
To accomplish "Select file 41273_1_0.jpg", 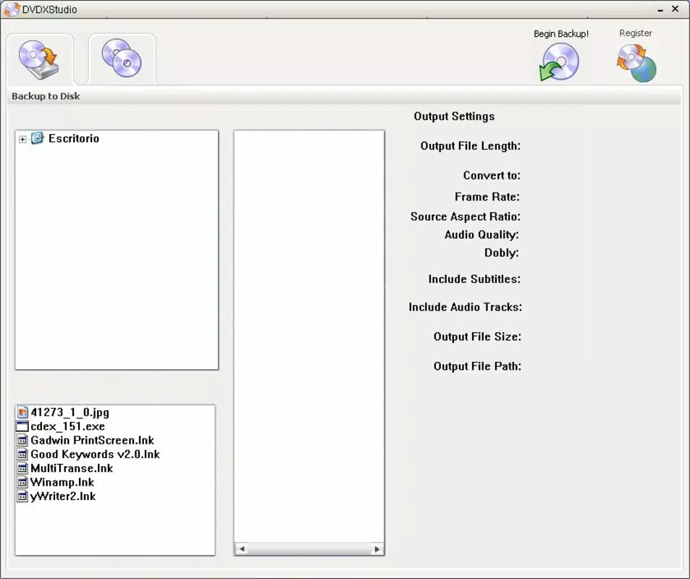I will (70, 413).
